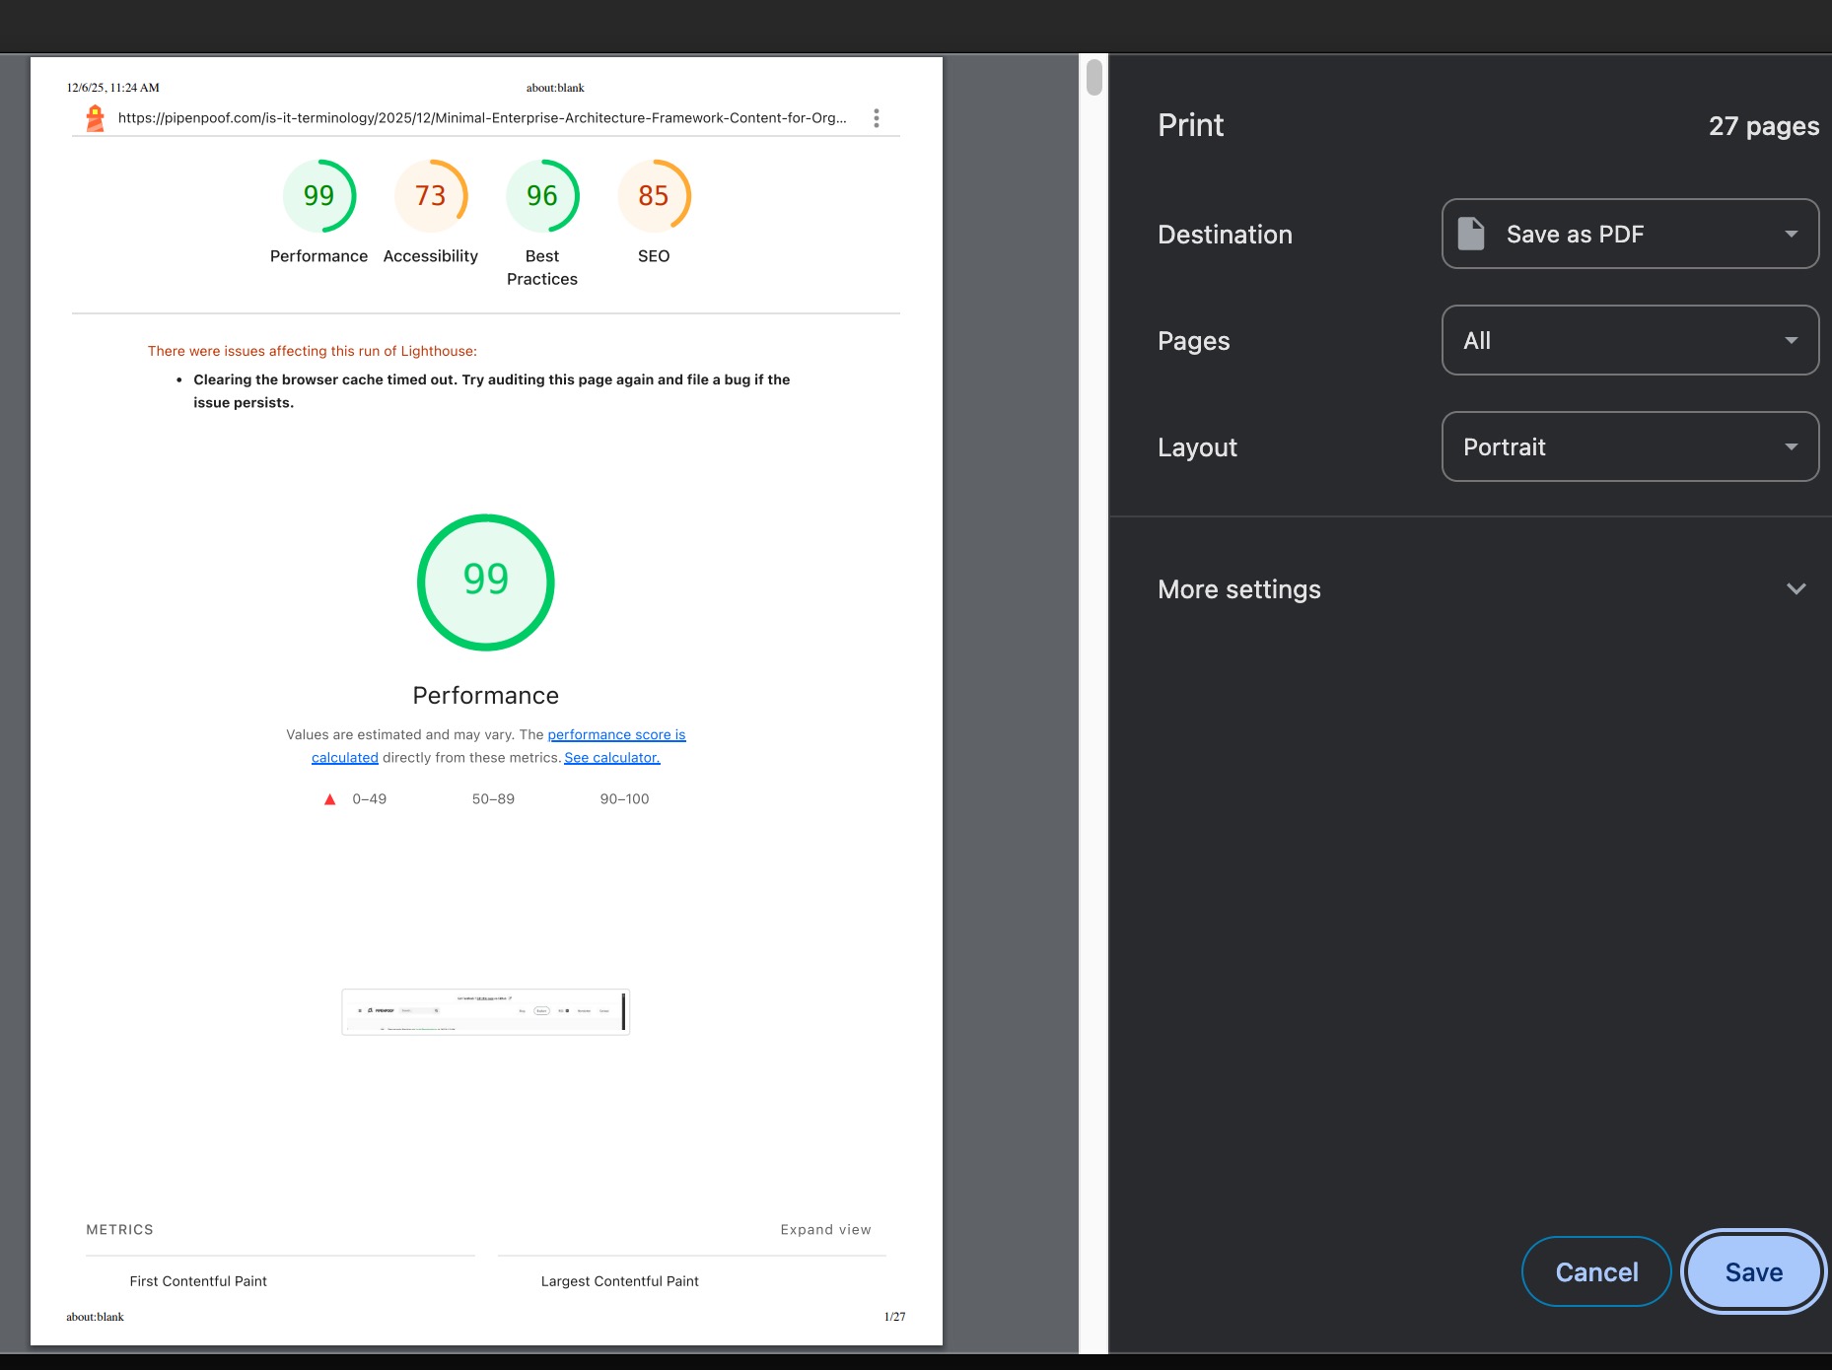Click the Lighthouse logo icon
1832x1370 pixels.
pos(95,118)
